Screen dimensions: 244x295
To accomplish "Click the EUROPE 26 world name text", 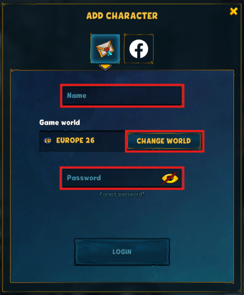I will coord(75,140).
